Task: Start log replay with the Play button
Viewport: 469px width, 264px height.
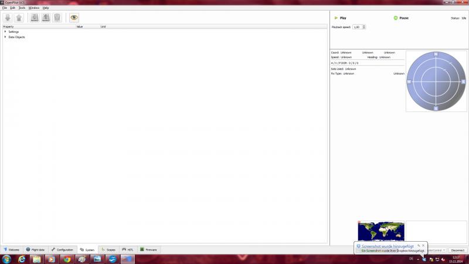Action: coord(340,18)
